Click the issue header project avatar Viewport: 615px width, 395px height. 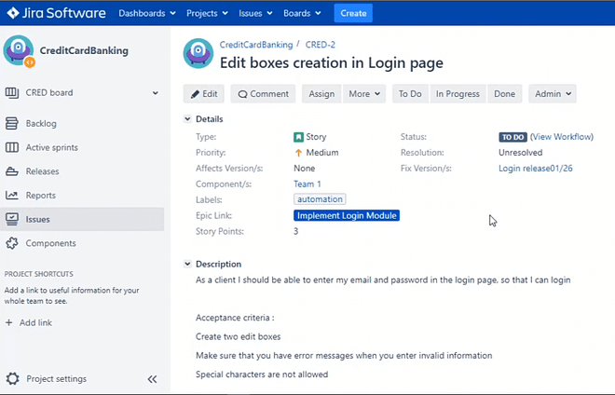198,53
